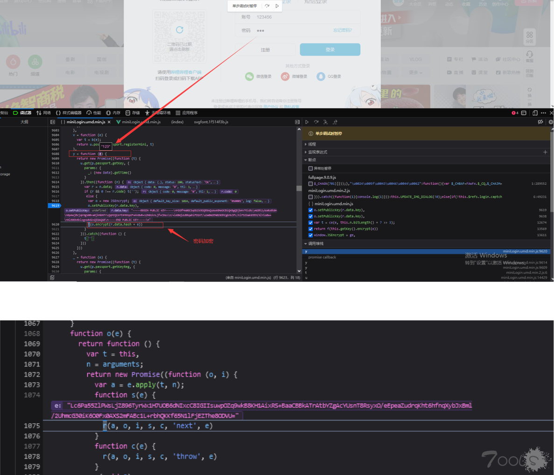This screenshot has height=475, width=554.
Task: Click the Step Out debugger icon
Action: pyautogui.click(x=335, y=122)
